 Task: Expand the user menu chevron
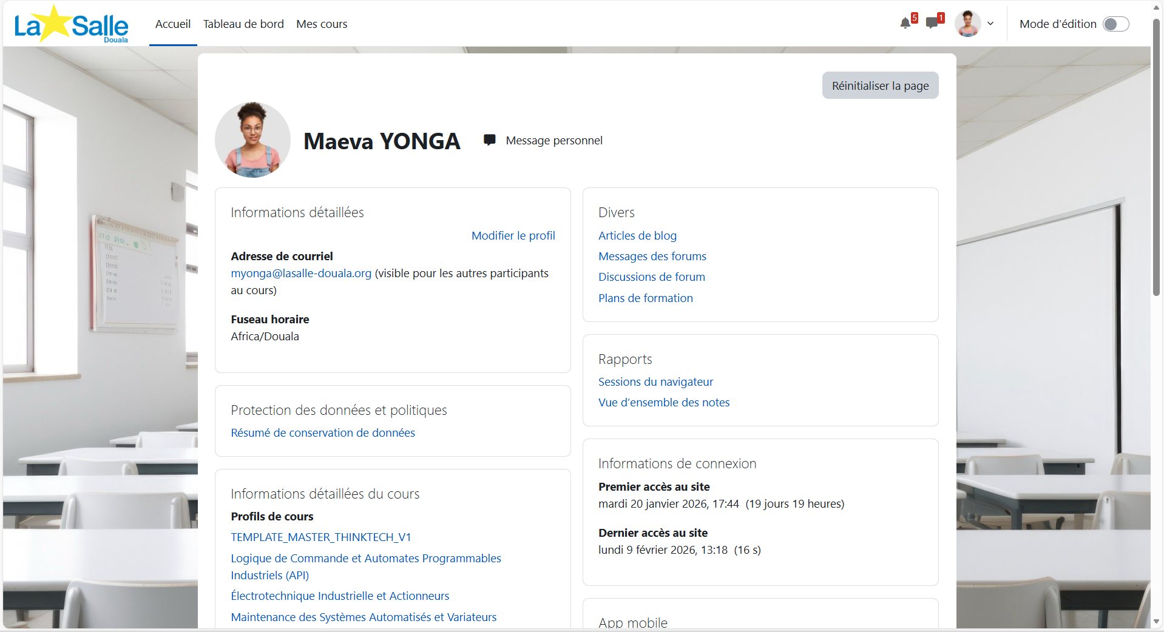[990, 24]
